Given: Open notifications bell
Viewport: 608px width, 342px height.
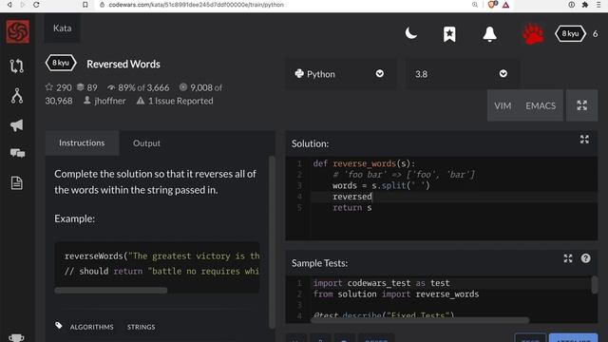Looking at the screenshot, I should click(489, 34).
